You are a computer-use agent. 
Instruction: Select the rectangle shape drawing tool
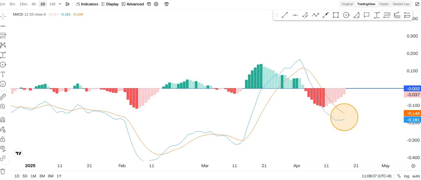coord(336,15)
